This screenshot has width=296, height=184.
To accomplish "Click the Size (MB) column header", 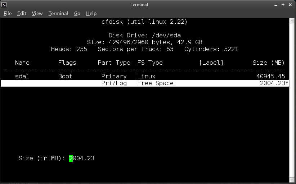I will coord(268,63).
